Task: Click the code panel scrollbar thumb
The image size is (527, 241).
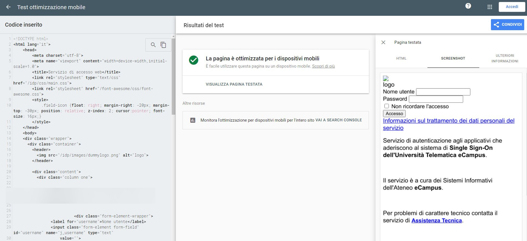Action: pos(174,76)
